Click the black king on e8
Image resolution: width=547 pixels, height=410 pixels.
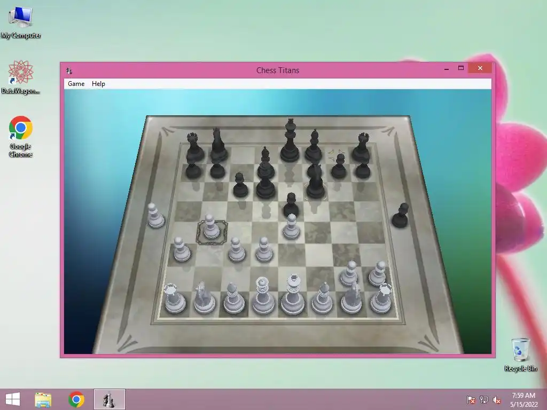(290, 141)
